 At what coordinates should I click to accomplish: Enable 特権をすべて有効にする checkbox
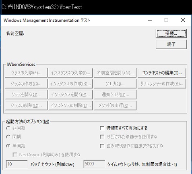pyautogui.click(x=102, y=128)
